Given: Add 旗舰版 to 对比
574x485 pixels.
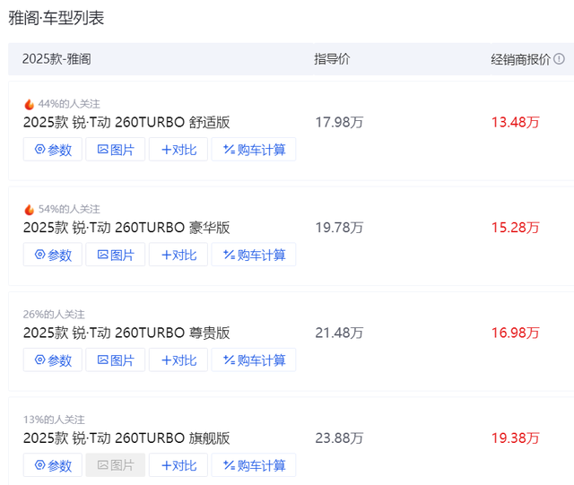Looking at the screenshot, I should 178,465.
